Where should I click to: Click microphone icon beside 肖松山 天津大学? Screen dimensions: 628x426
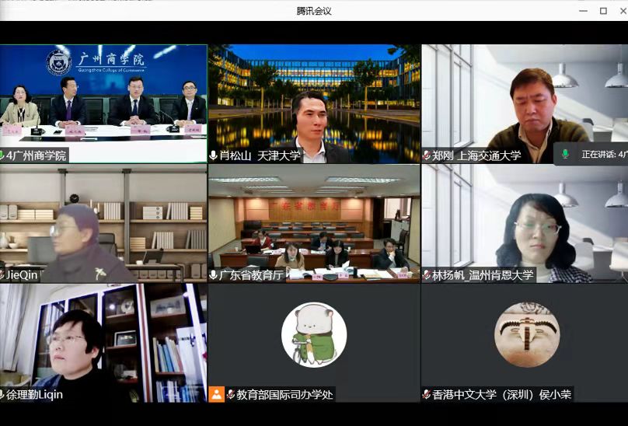(214, 155)
